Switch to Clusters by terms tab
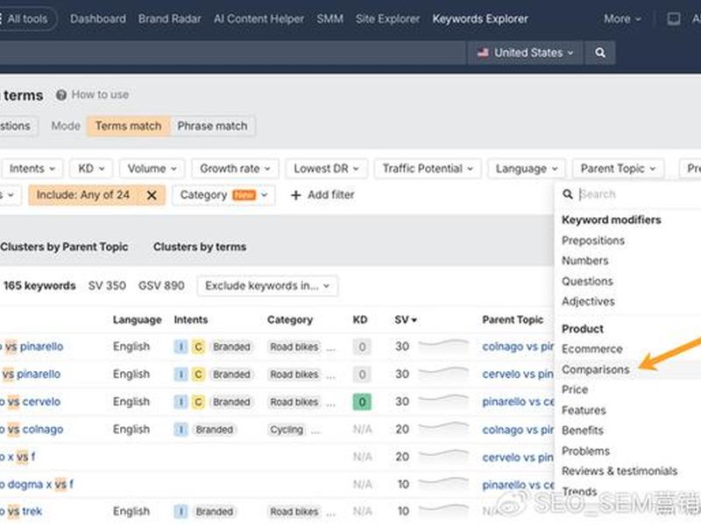The image size is (701, 525). tap(200, 247)
